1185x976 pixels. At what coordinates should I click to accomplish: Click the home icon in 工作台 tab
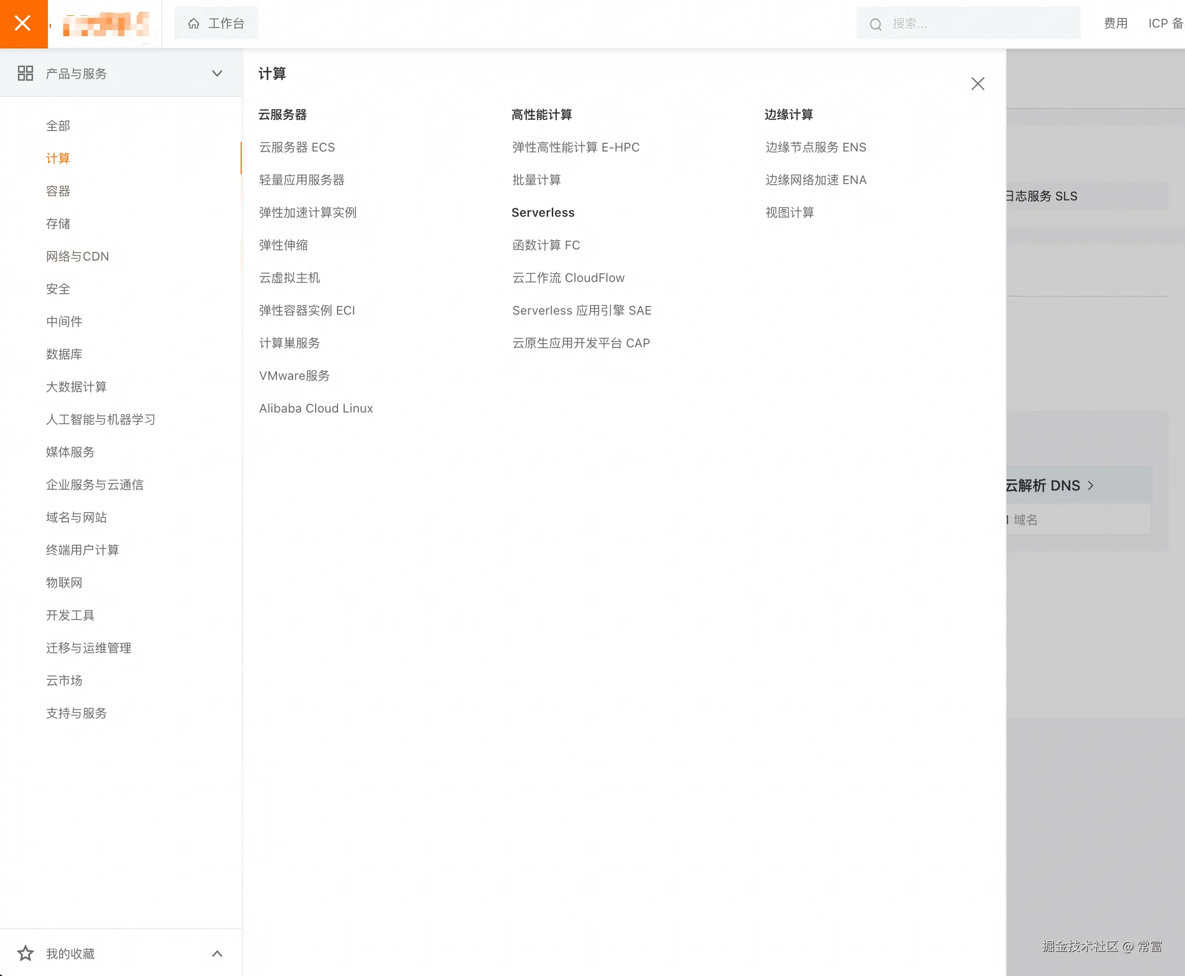(x=194, y=23)
